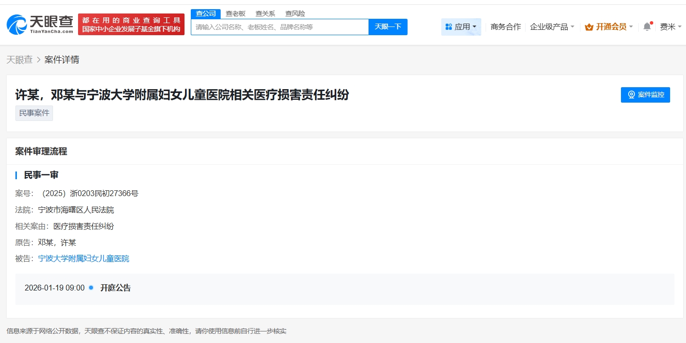Click the 案件监控 button

click(646, 94)
